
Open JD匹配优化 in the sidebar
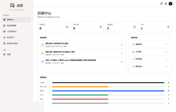pos(16,32)
